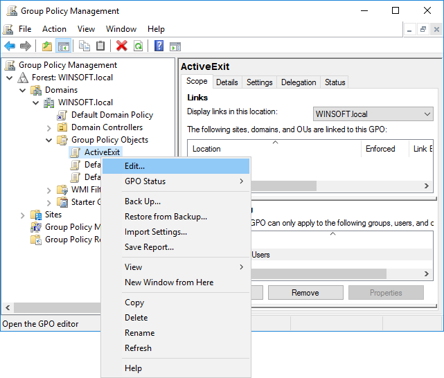Click the Group Policy Management root icon
The width and height of the screenshot is (444, 378).
[x=10, y=65]
